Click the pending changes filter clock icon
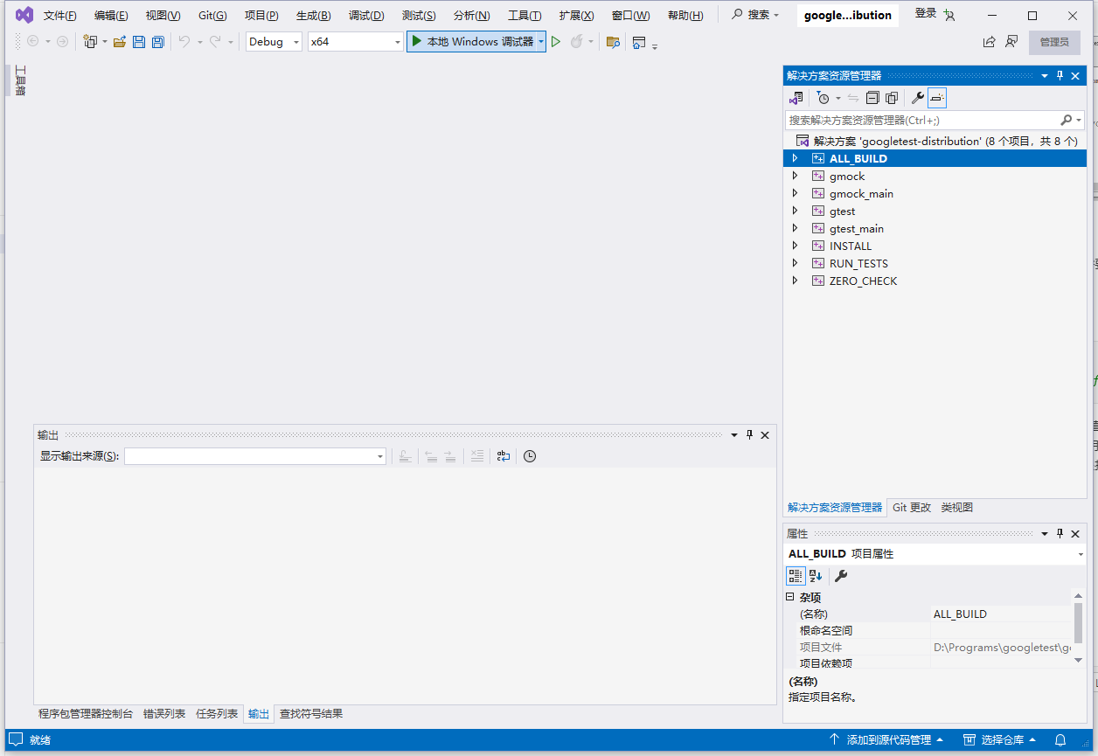The image size is (1098, 756). (823, 98)
